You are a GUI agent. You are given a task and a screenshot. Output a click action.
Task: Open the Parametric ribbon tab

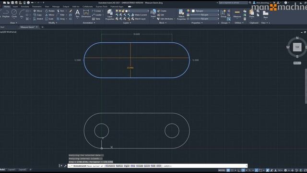point(37,7)
